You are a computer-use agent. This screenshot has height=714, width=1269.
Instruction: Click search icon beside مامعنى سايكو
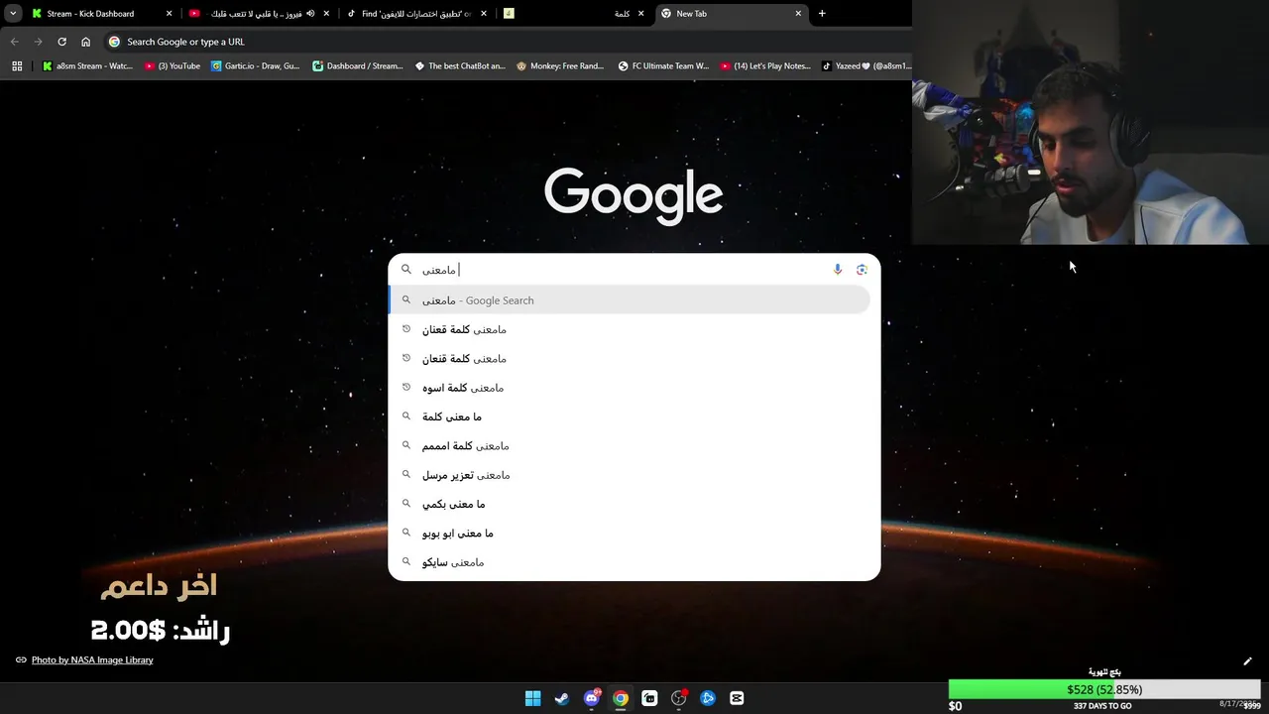pos(405,562)
